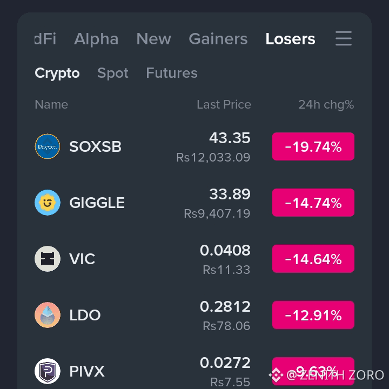Select the Spot sub-tab

pyautogui.click(x=113, y=73)
